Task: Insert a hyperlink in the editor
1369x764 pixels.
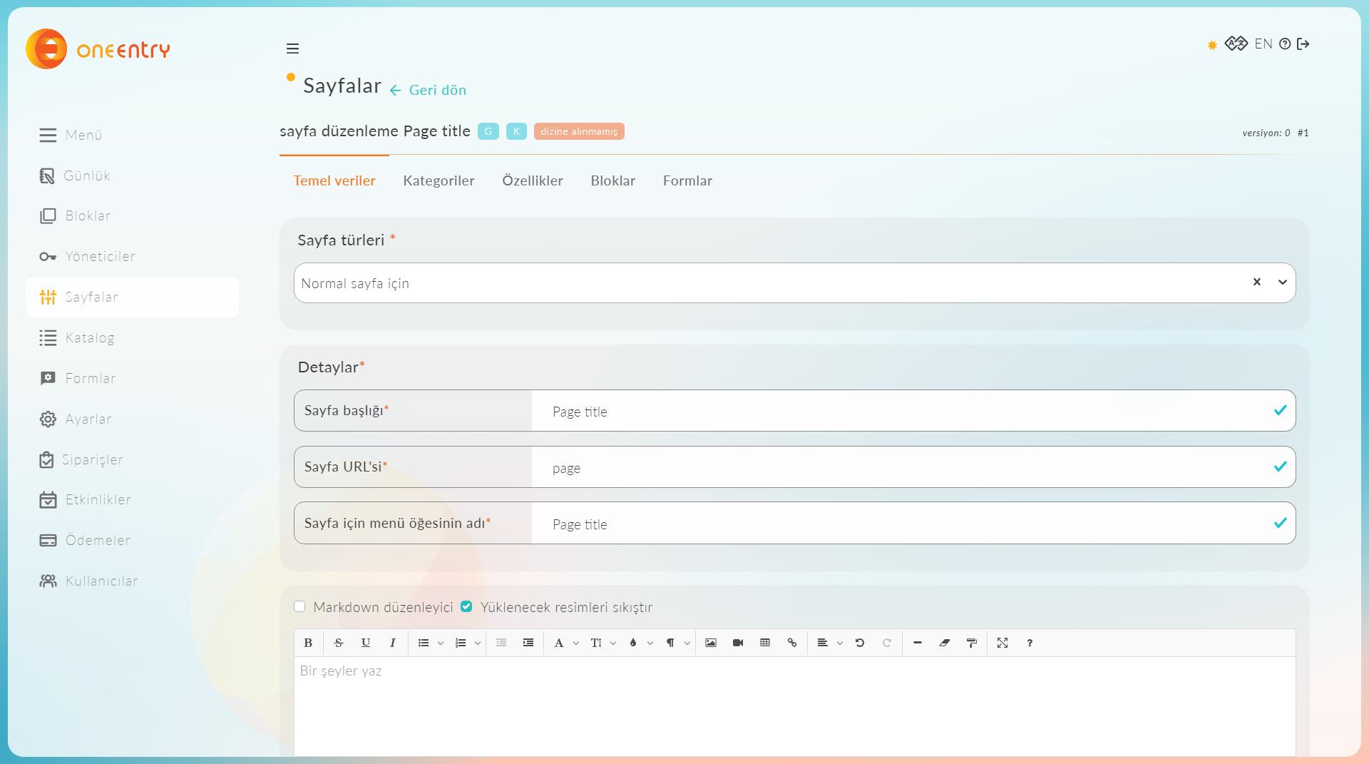Action: 792,643
